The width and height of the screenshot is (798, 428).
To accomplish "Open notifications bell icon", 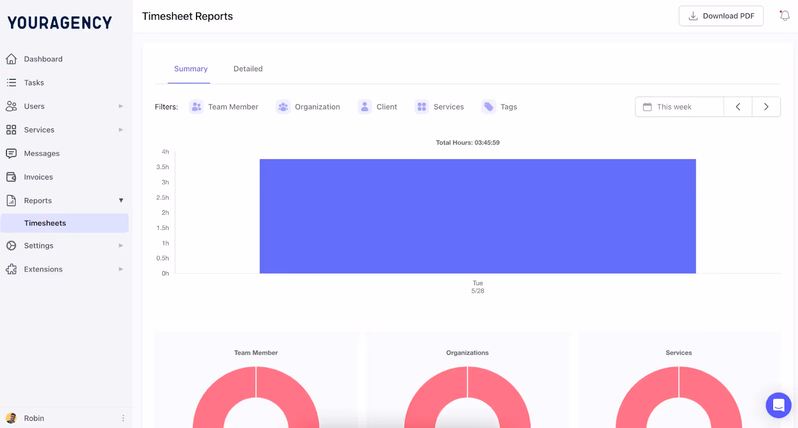I will pyautogui.click(x=785, y=16).
